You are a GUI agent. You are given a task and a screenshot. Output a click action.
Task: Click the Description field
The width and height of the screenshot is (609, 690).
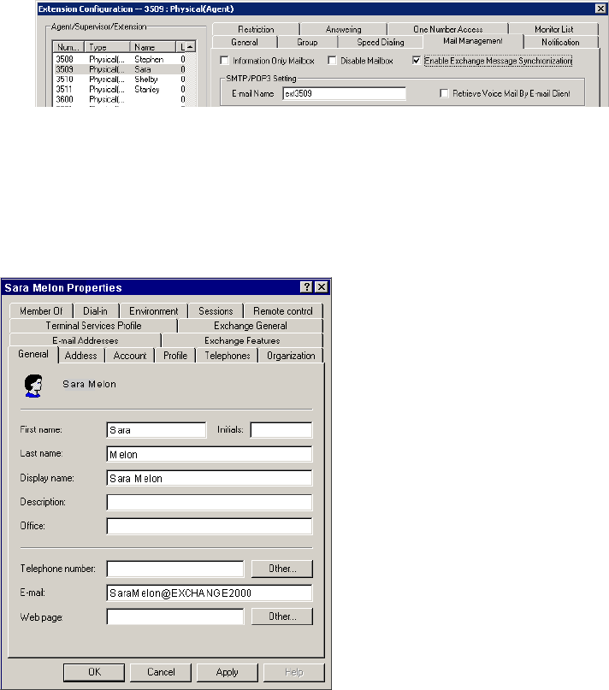pos(210,502)
